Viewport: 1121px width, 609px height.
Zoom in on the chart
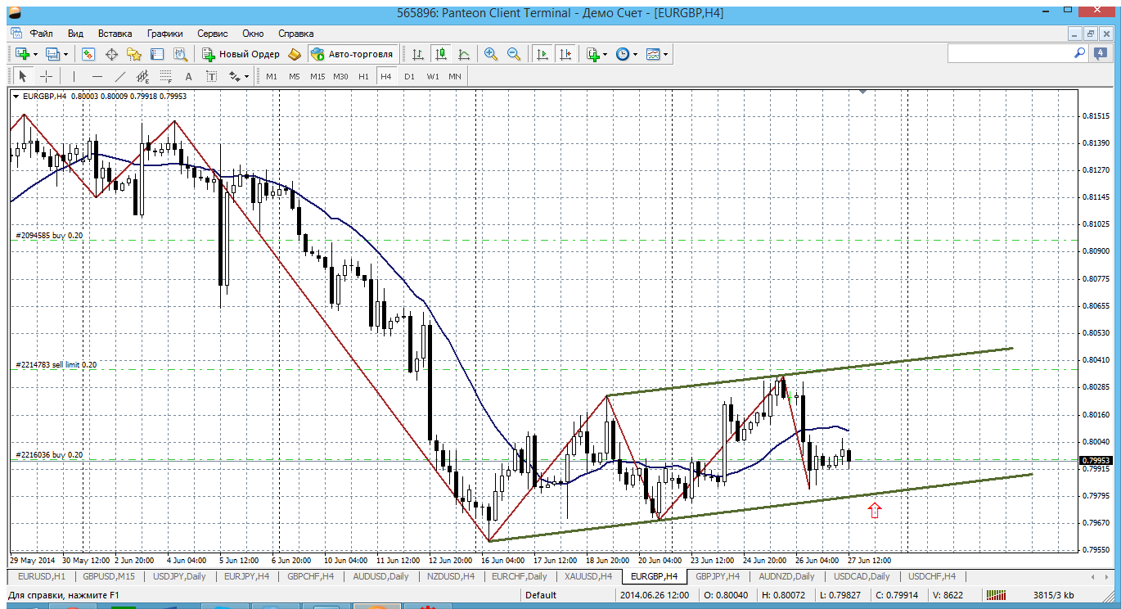(x=491, y=54)
